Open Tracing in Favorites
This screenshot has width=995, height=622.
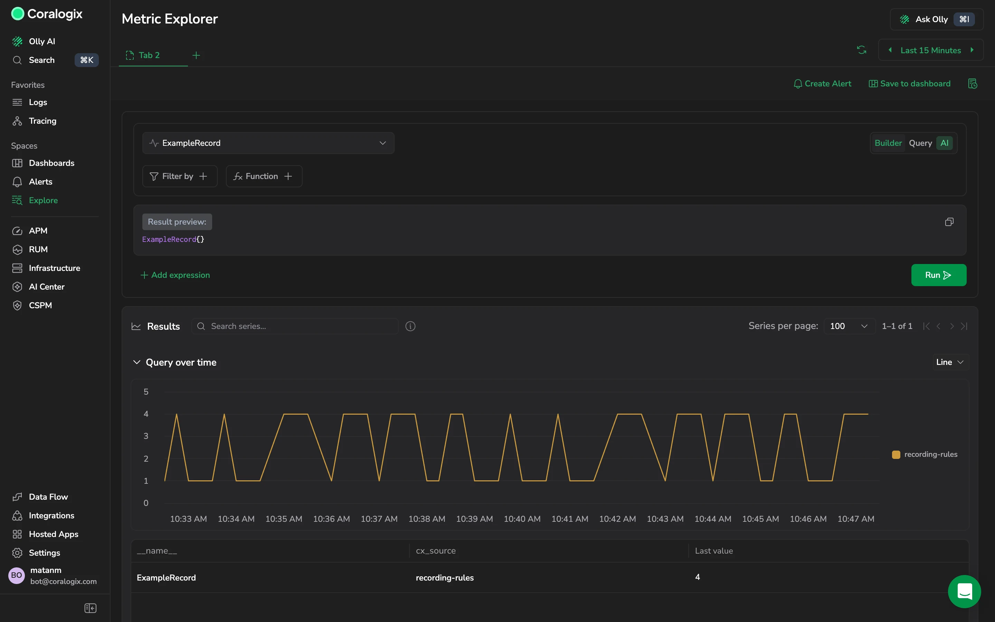[42, 121]
